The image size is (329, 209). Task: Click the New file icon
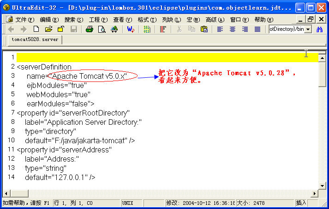coord(36,29)
